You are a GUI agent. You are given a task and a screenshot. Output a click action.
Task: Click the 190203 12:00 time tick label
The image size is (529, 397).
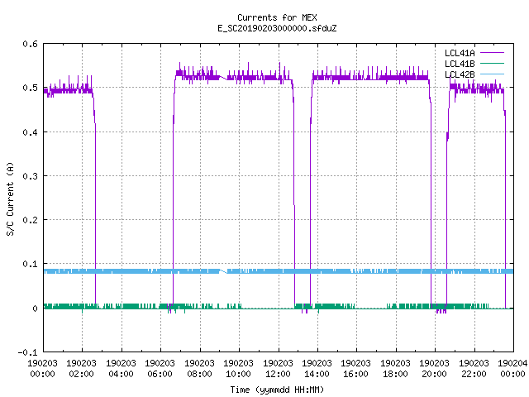pyautogui.click(x=278, y=369)
